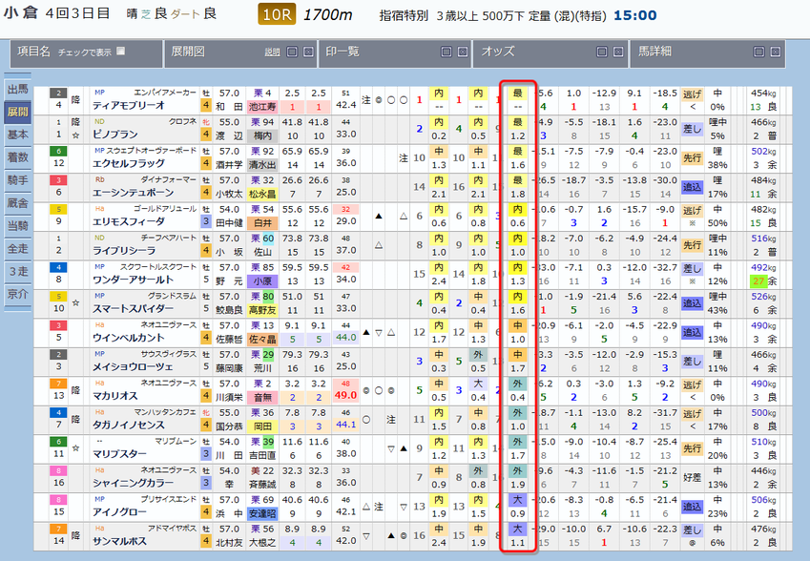Switch to the 出馬 side tab
The image size is (810, 561).
click(17, 90)
